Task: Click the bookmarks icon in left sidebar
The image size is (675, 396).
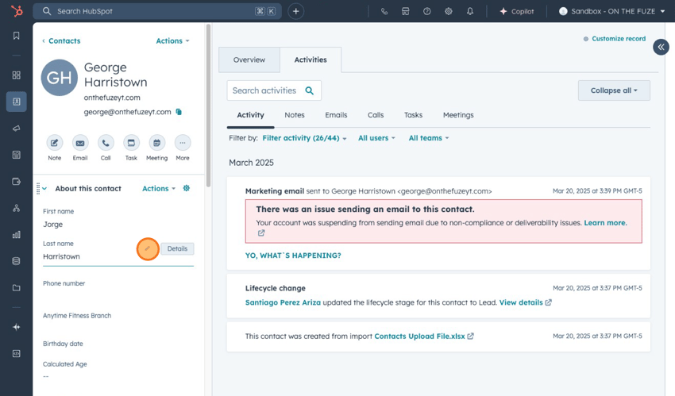Action: pyautogui.click(x=17, y=36)
